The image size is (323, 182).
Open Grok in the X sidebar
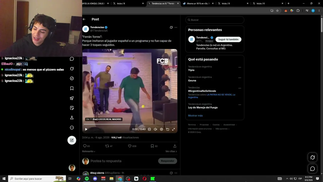coord(72,69)
